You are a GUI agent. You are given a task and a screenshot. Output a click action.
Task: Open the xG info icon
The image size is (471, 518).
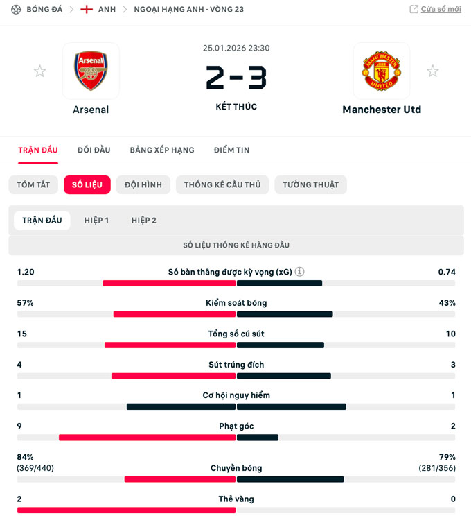click(x=300, y=273)
